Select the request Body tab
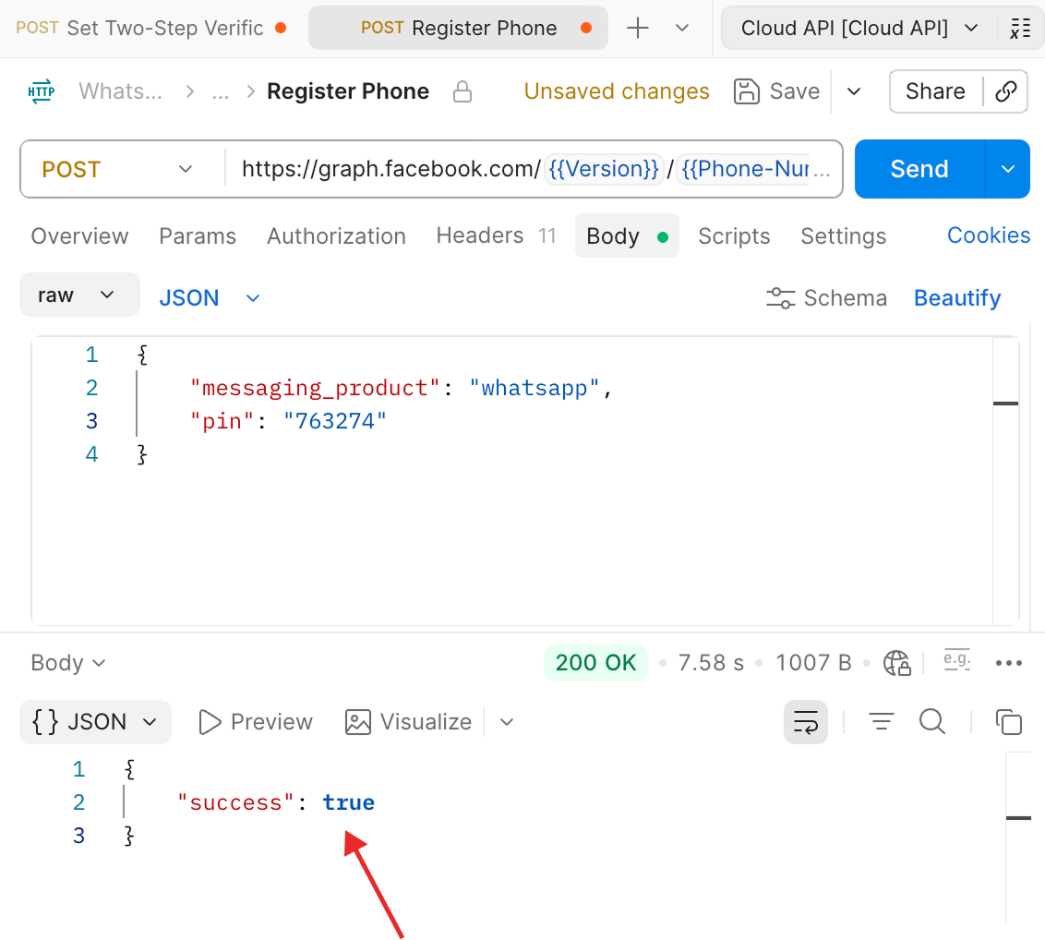This screenshot has height=940, width=1045. [x=627, y=236]
